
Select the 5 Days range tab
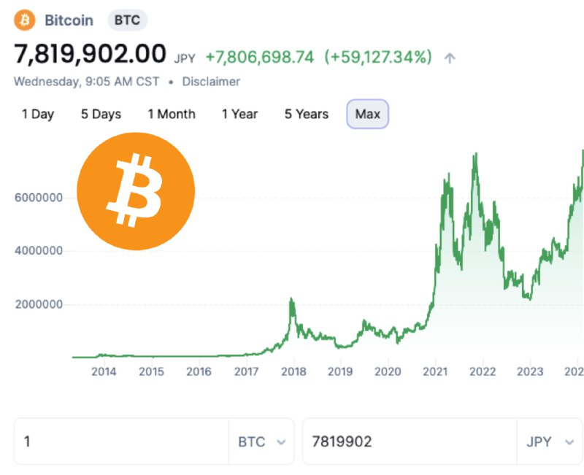[x=101, y=114]
